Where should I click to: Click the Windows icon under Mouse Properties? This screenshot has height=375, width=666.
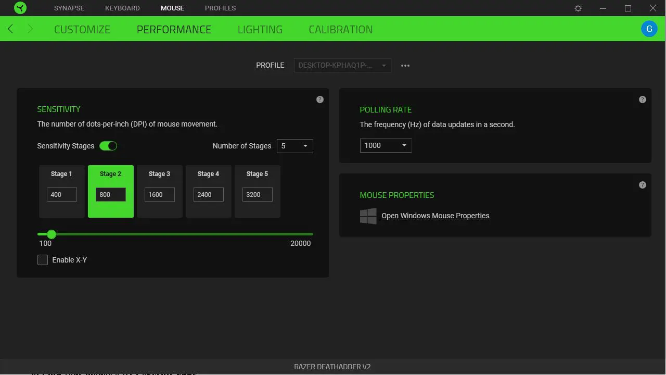[x=368, y=216]
